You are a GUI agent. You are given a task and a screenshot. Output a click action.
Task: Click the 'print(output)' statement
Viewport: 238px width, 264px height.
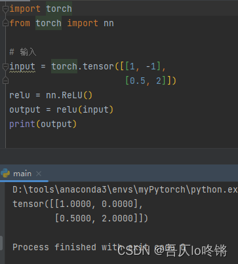pos(43,124)
